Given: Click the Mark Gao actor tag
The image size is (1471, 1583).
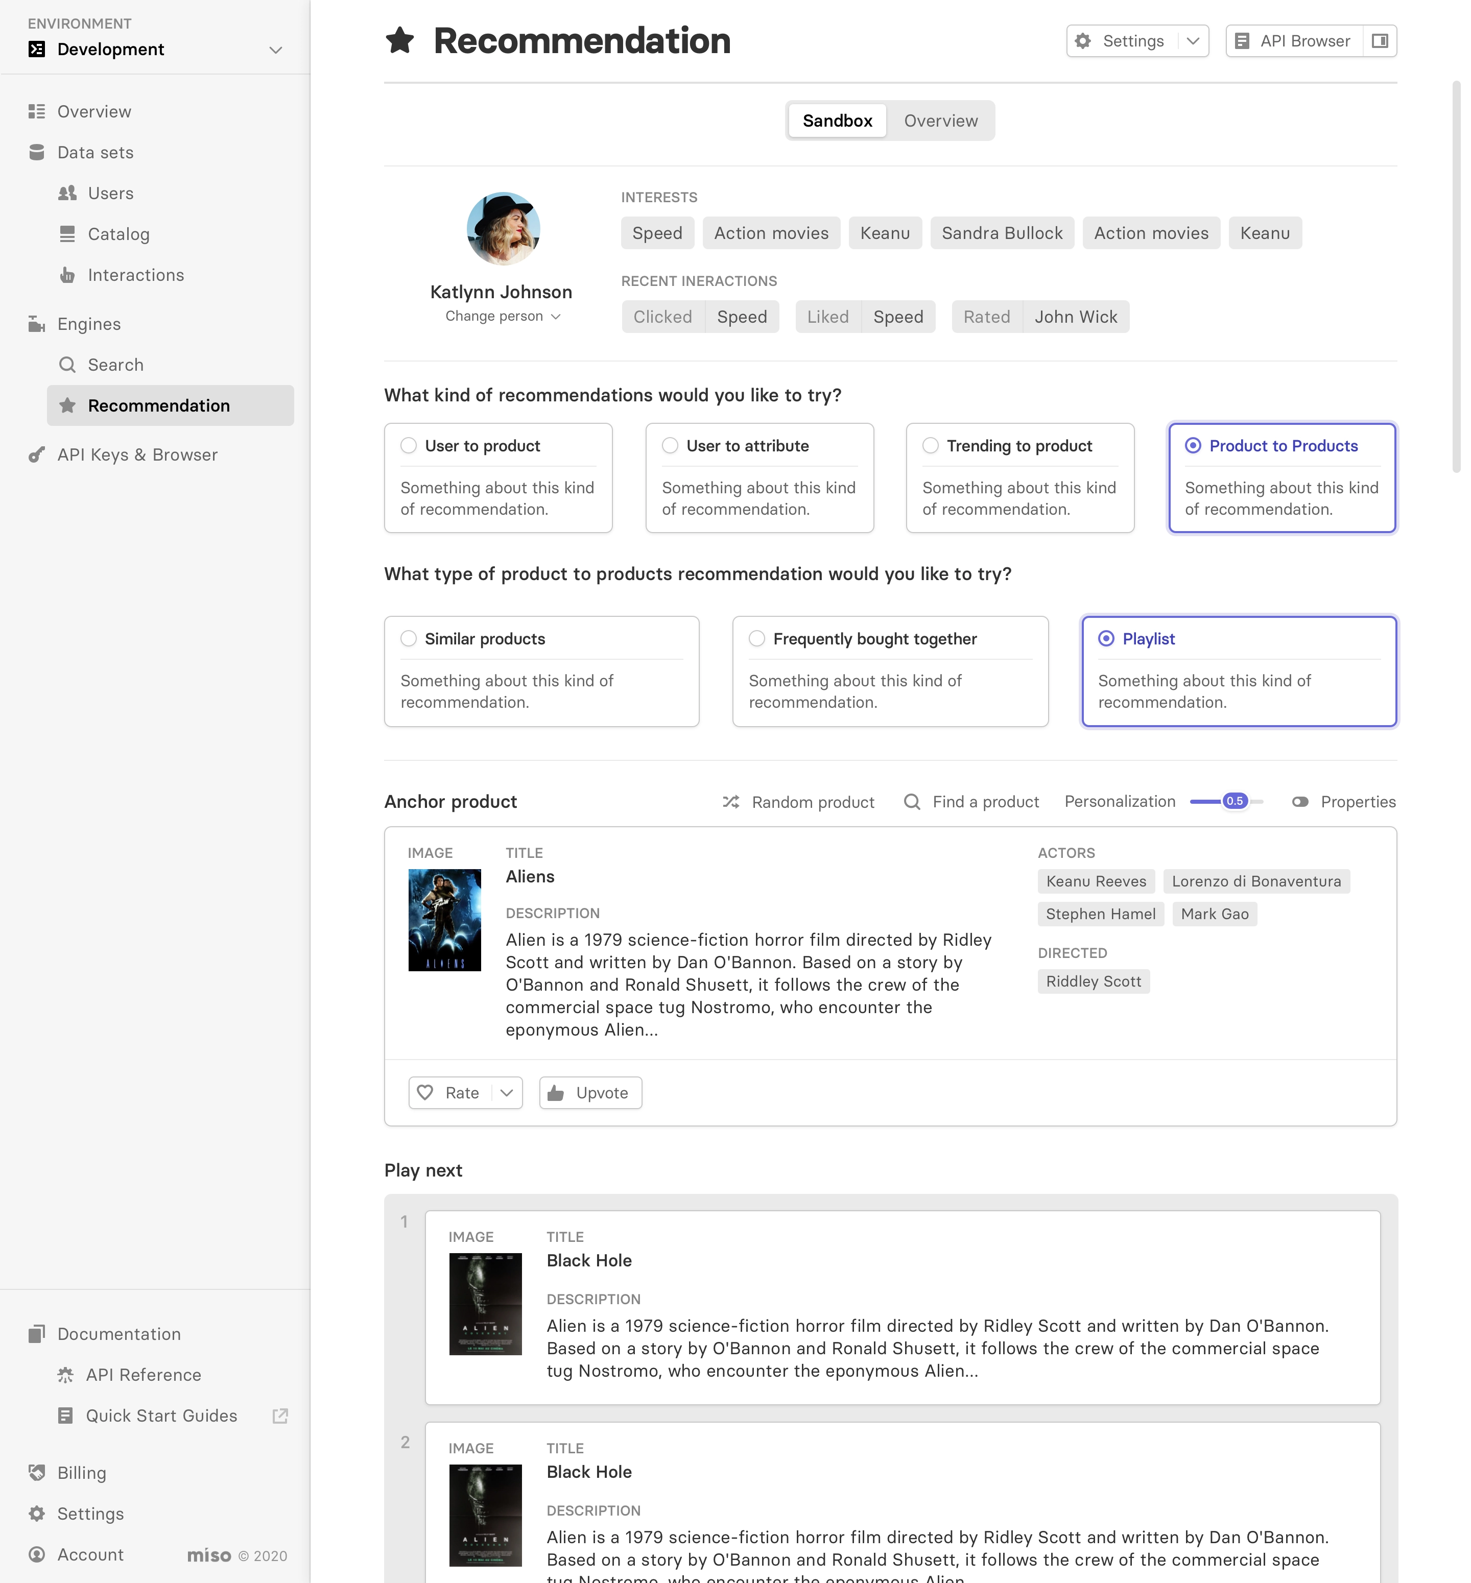Looking at the screenshot, I should pyautogui.click(x=1215, y=914).
